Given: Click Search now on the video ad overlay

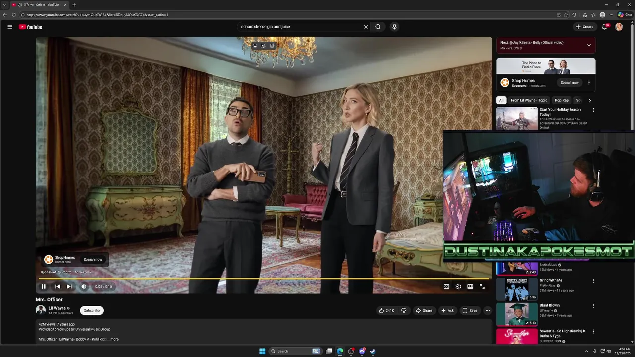Looking at the screenshot, I should [x=93, y=259].
